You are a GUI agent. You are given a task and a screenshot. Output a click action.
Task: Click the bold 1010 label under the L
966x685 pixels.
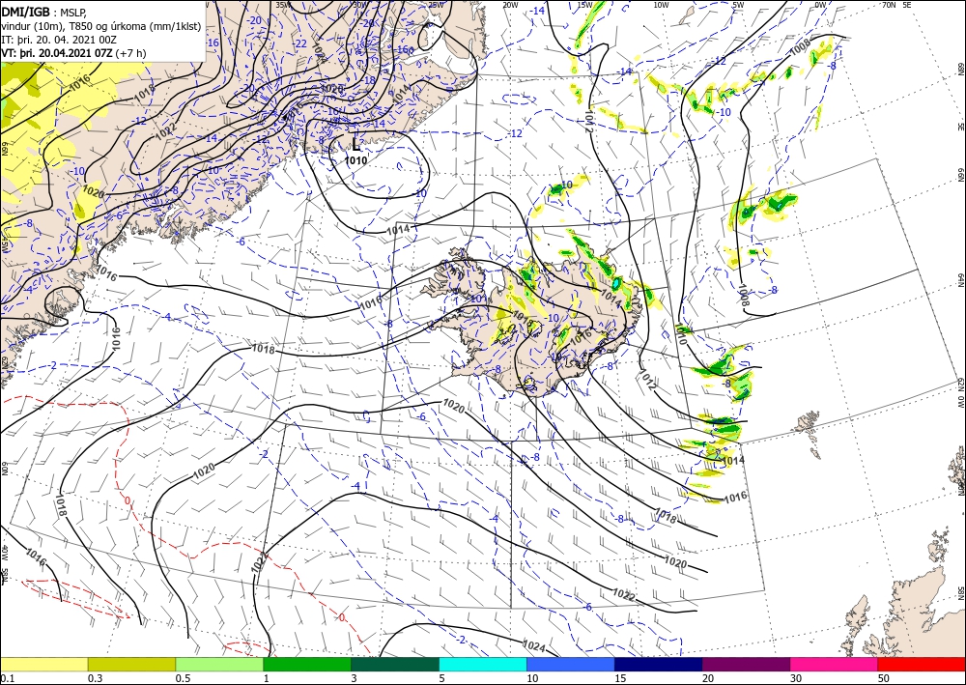(355, 160)
